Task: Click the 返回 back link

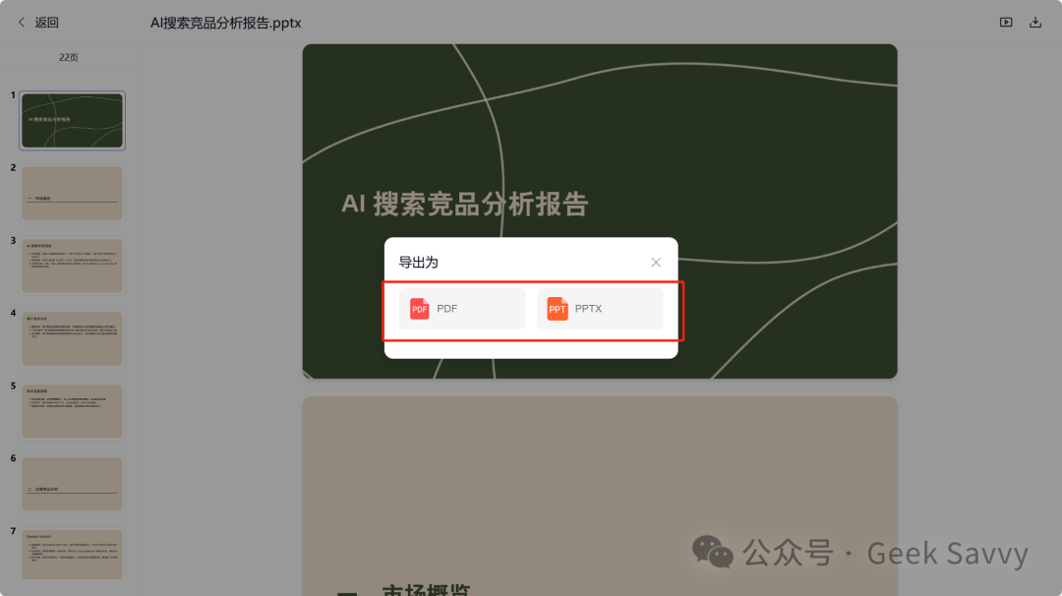Action: point(47,23)
